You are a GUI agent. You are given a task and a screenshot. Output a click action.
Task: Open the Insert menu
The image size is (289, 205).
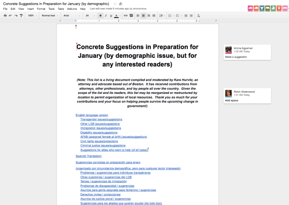click(29, 9)
